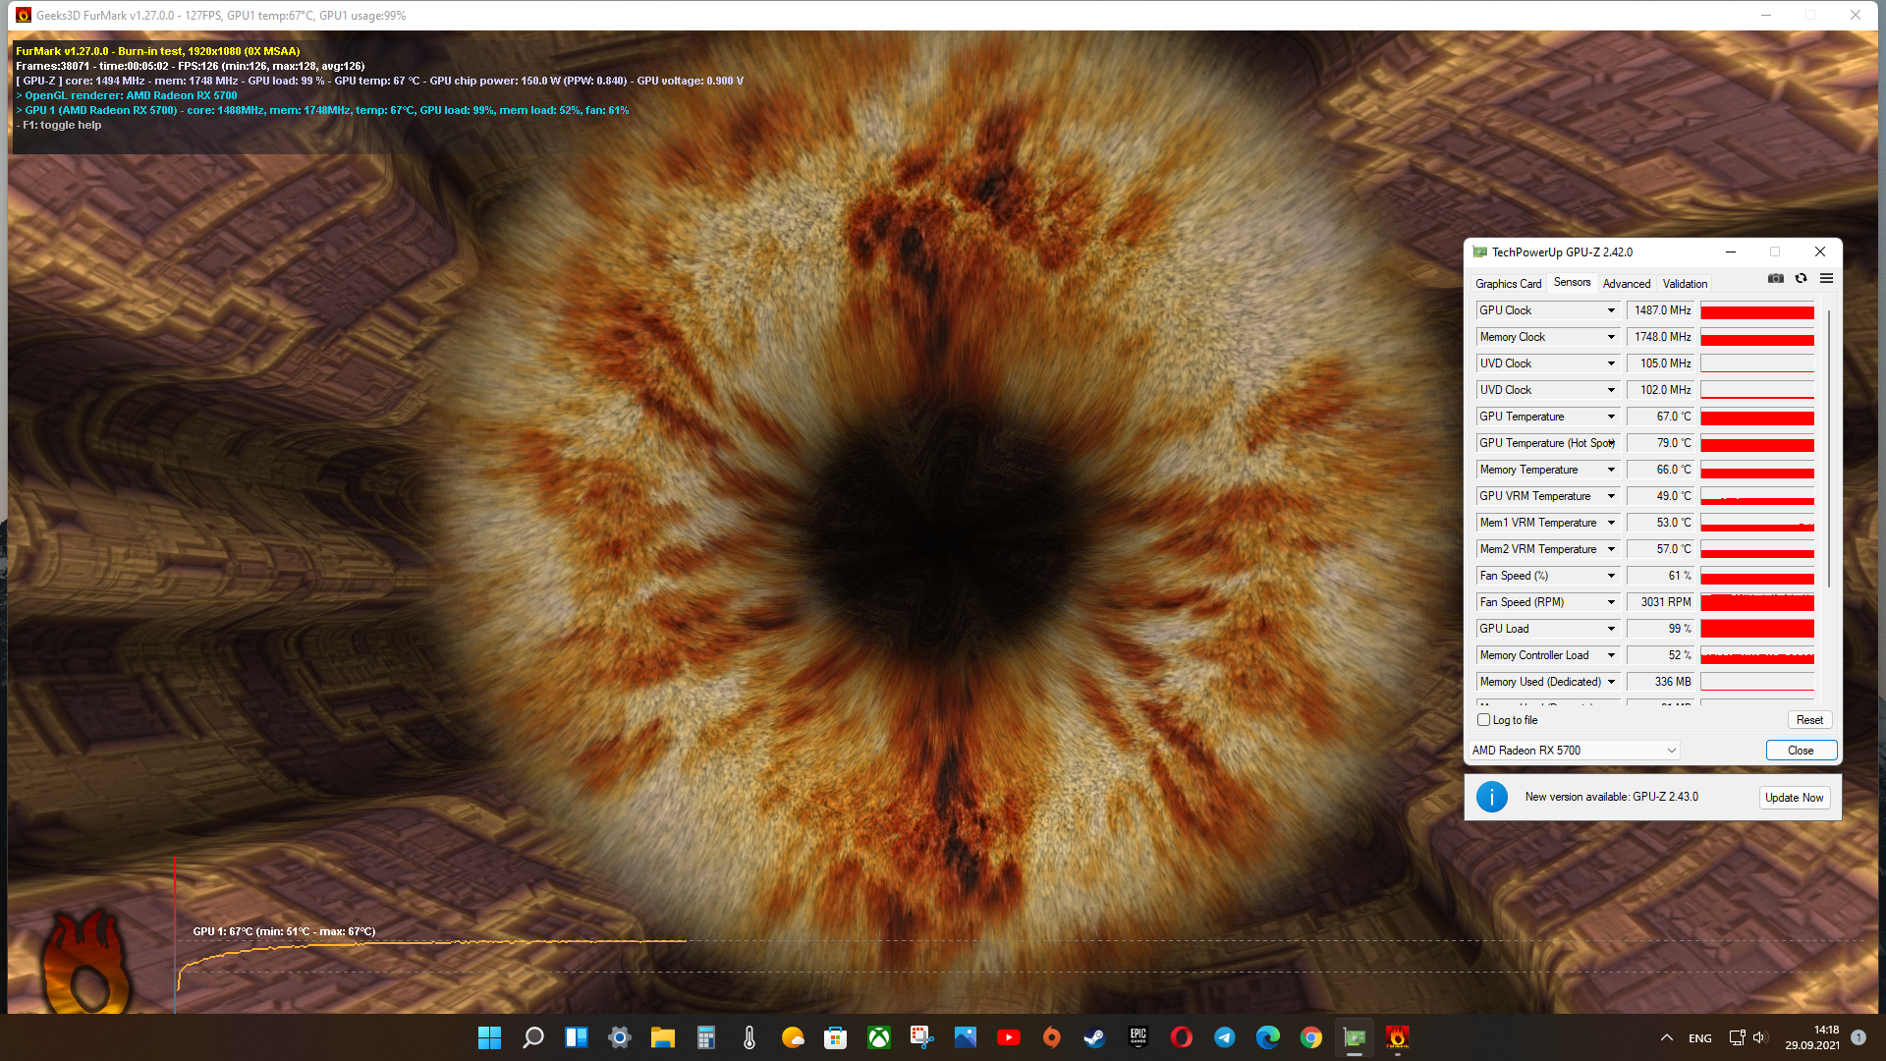This screenshot has height=1061, width=1886.
Task: Open the GPU-Z hamburger menu
Action: click(x=1826, y=279)
